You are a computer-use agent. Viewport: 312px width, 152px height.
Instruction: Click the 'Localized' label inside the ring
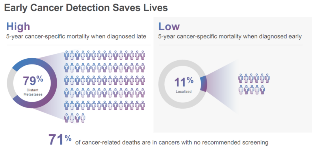point(184,92)
